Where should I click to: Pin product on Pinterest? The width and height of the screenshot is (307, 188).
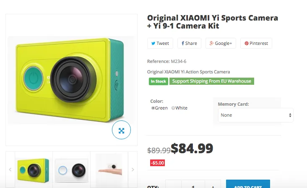coord(256,43)
